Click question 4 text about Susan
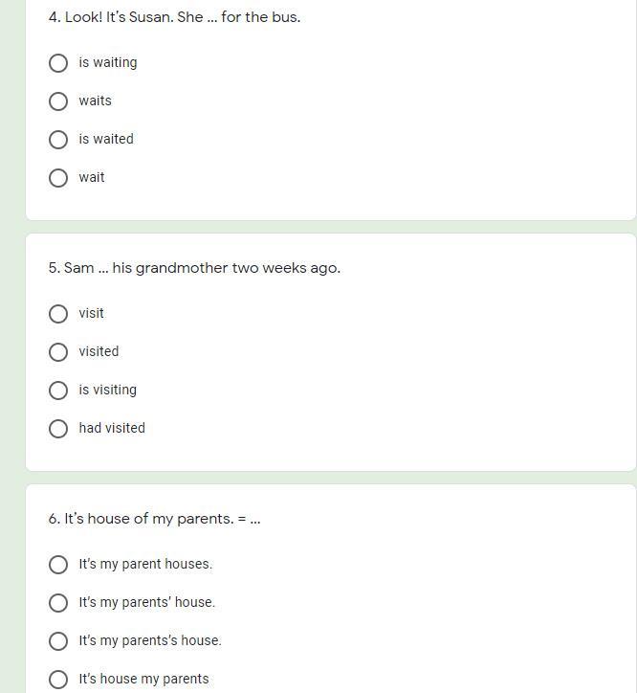The image size is (637, 693). tap(174, 17)
